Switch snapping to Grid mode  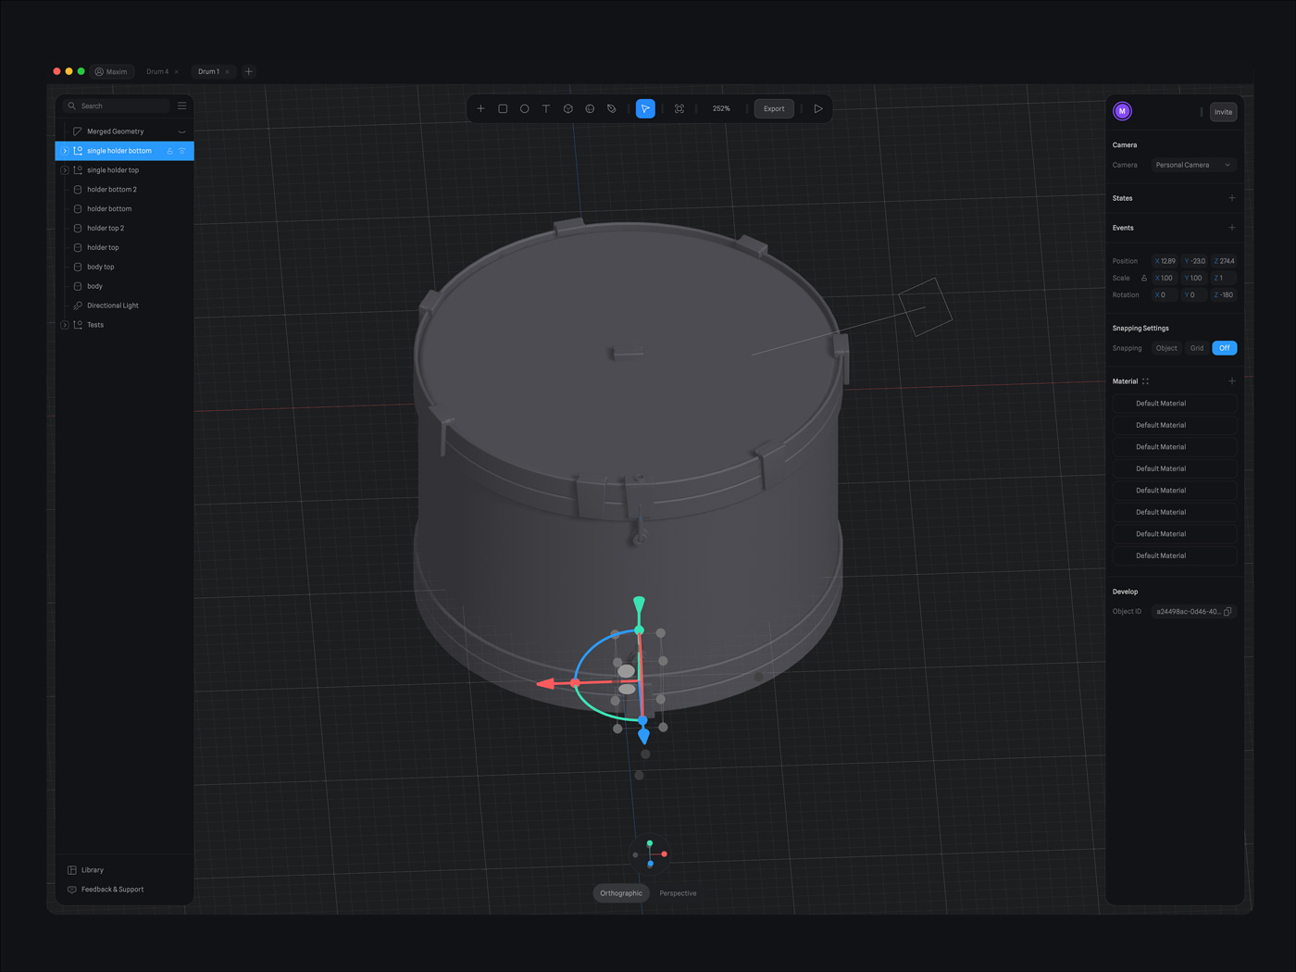pyautogui.click(x=1196, y=347)
